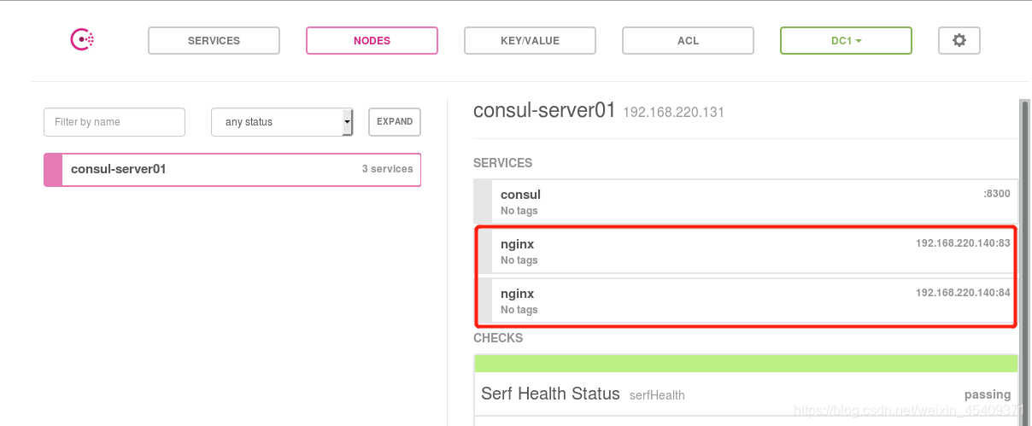
Task: Click the 3 services count text
Action: 387,169
